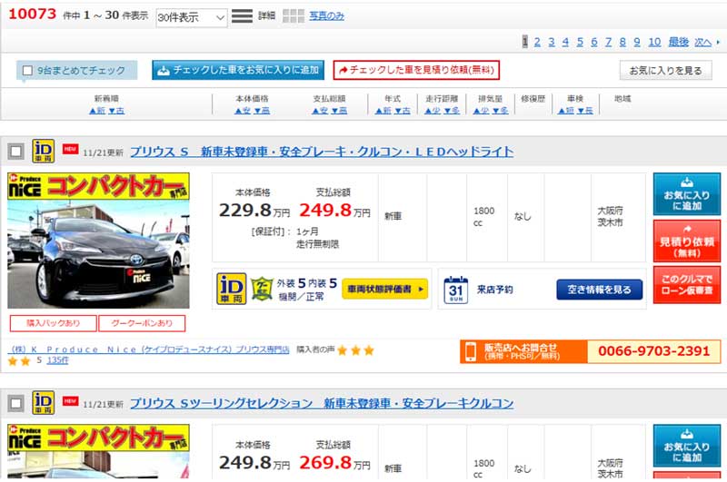Go to results page 8
Image resolution: width=727 pixels, height=482 pixels.
[x=622, y=42]
